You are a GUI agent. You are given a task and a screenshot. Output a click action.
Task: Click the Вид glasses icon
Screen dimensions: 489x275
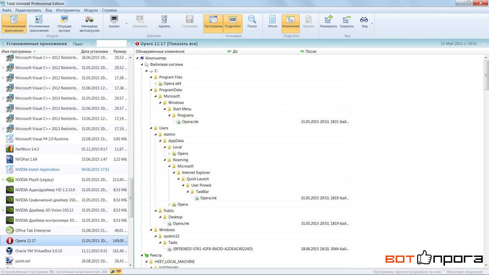[364, 20]
